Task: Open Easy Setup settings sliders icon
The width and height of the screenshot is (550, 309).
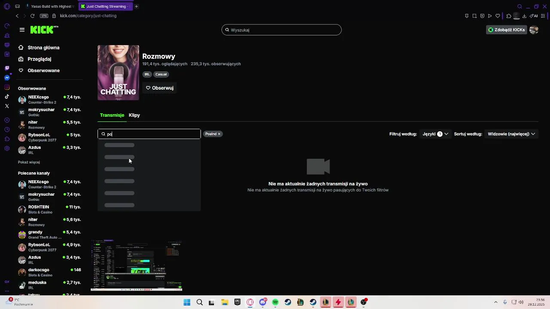Action: (543, 16)
